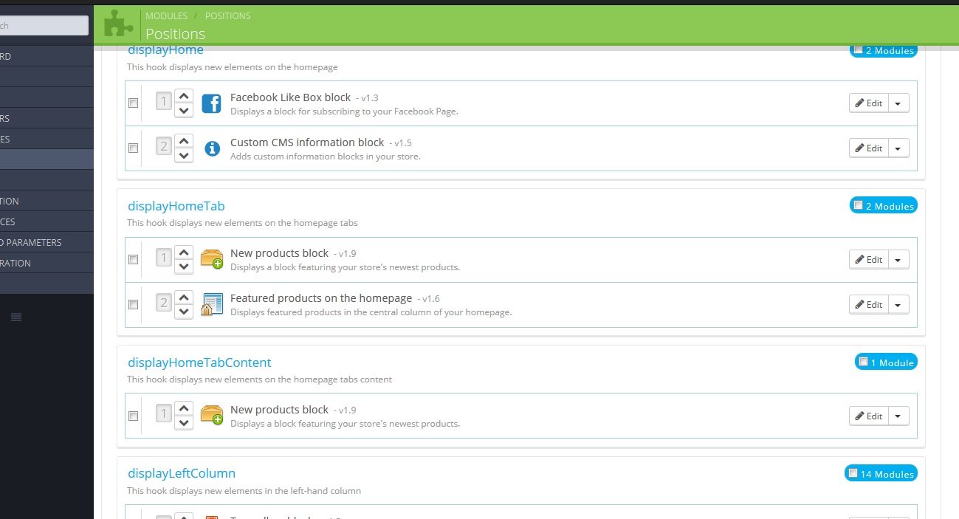Select all modules in displayHomeTab badge checkbox
Image resolution: width=959 pixels, height=519 pixels.
858,205
